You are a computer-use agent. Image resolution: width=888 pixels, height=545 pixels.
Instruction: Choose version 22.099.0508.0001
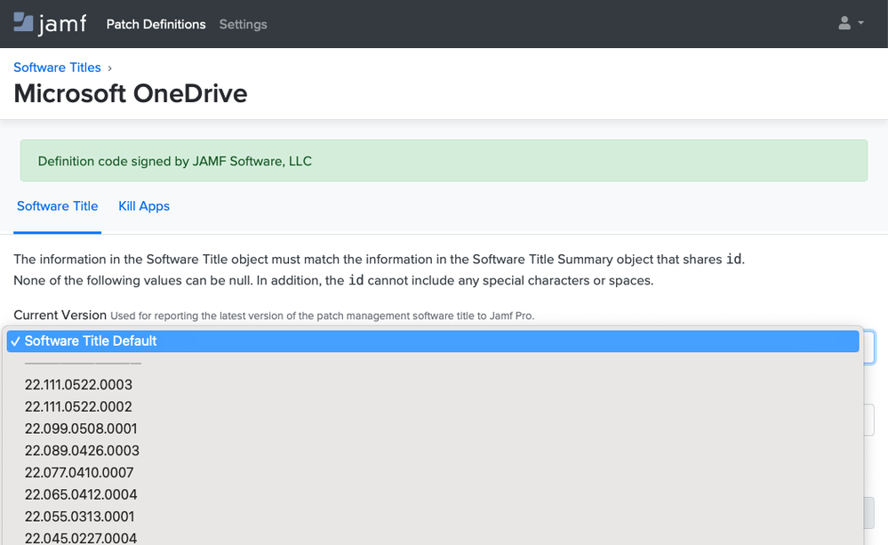point(433,429)
